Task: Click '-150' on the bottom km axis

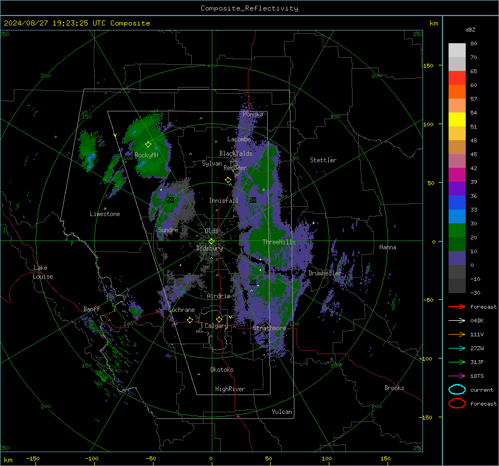Action: click(33, 458)
